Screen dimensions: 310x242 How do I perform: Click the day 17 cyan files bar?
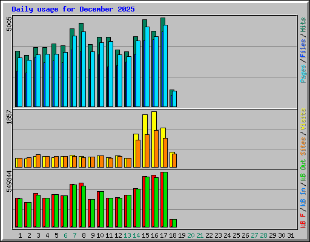coord(165,66)
